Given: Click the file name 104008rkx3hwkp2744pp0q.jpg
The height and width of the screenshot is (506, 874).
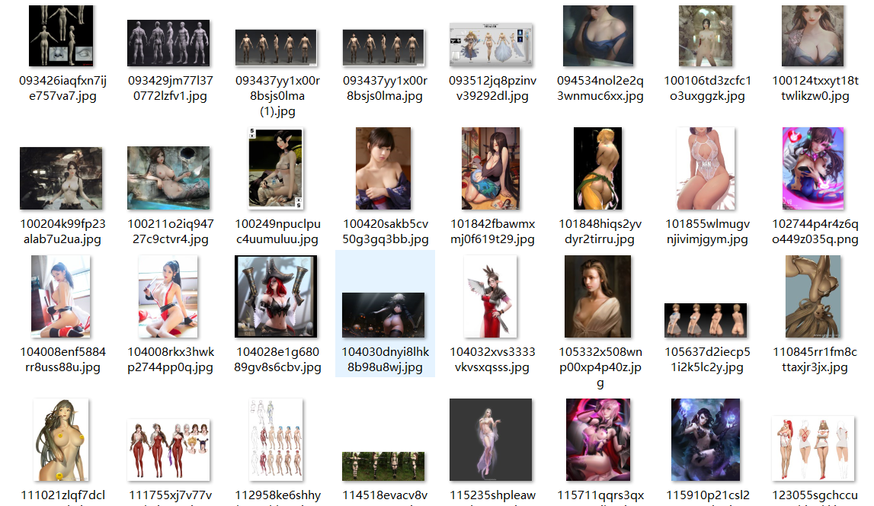Looking at the screenshot, I should tap(171, 360).
